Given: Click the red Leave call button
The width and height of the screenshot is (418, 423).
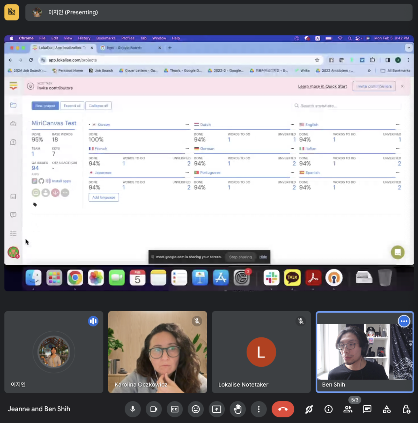Looking at the screenshot, I should (x=283, y=409).
